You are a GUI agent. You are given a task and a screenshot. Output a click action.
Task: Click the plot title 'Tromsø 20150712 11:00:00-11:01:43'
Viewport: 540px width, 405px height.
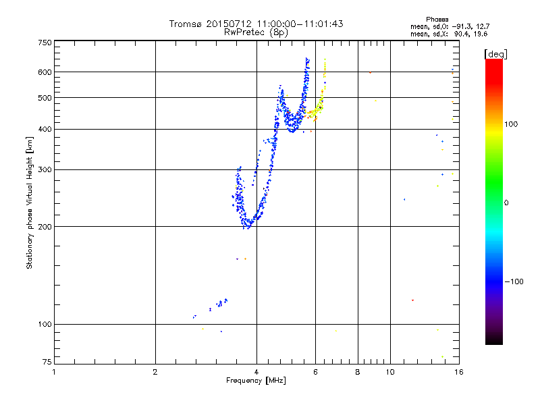coord(256,24)
